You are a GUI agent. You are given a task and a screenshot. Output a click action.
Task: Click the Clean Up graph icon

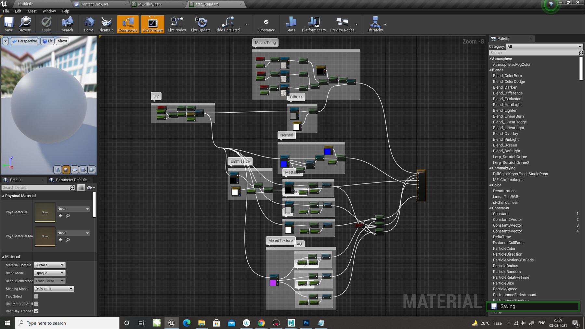(x=106, y=24)
